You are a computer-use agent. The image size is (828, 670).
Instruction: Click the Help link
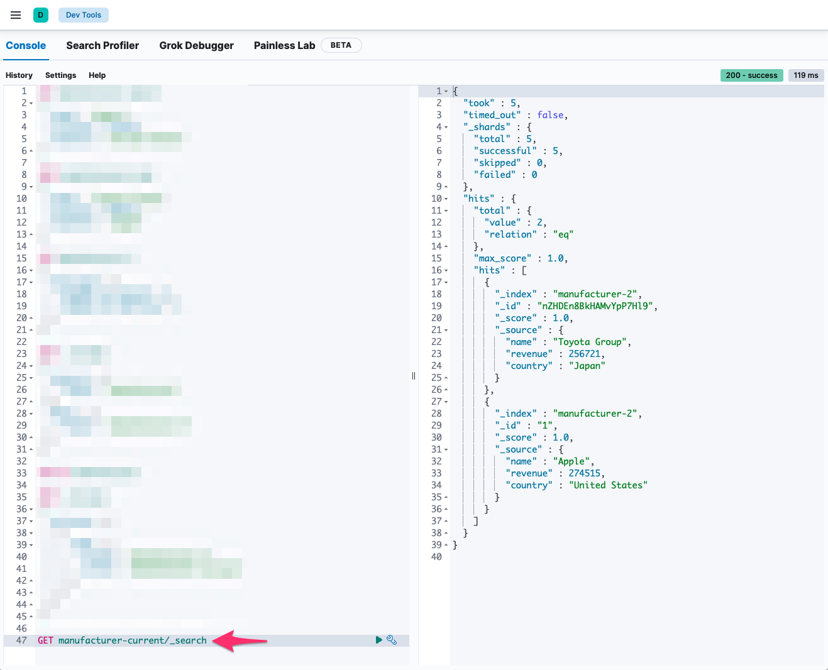[97, 75]
